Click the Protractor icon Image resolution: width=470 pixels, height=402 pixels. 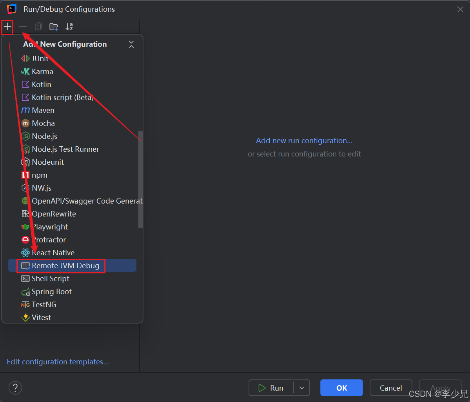click(25, 240)
